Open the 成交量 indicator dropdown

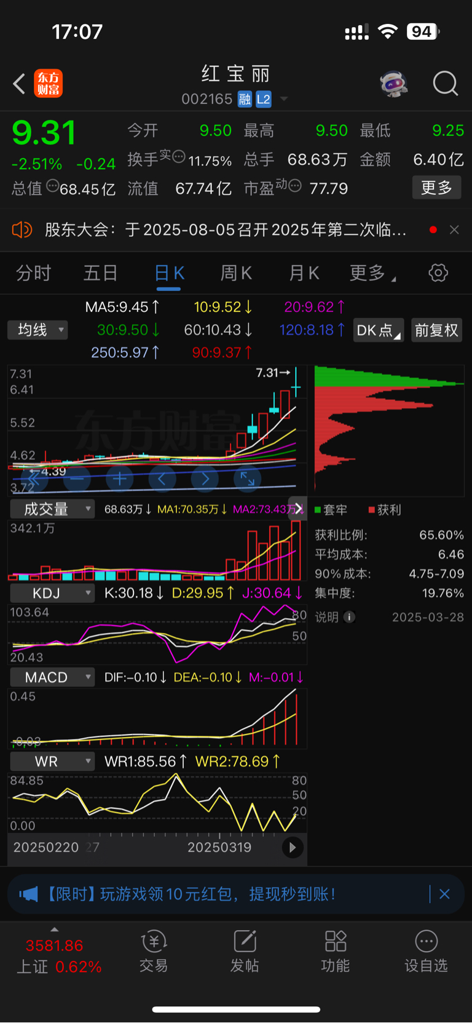(x=52, y=509)
